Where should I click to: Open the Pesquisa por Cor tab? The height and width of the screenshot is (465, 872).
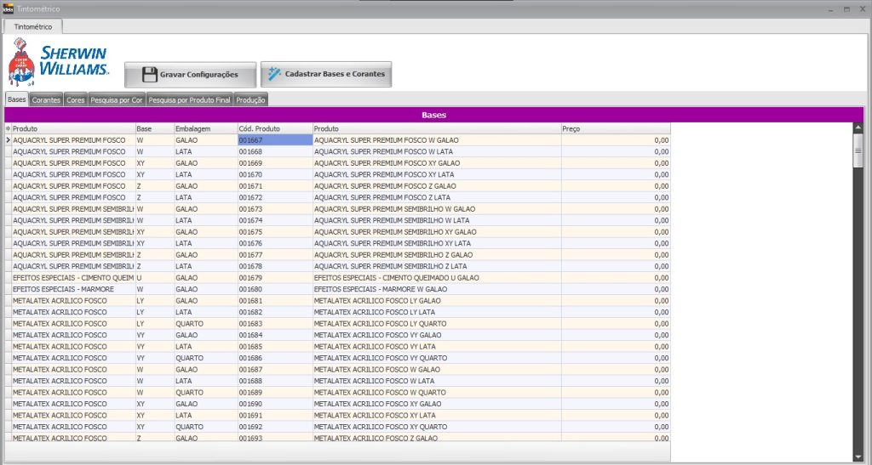click(117, 100)
